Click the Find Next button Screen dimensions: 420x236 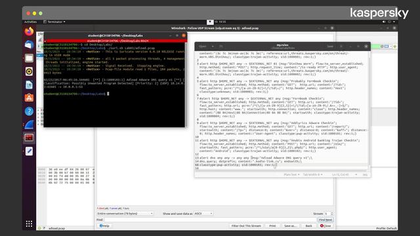tap(325, 220)
